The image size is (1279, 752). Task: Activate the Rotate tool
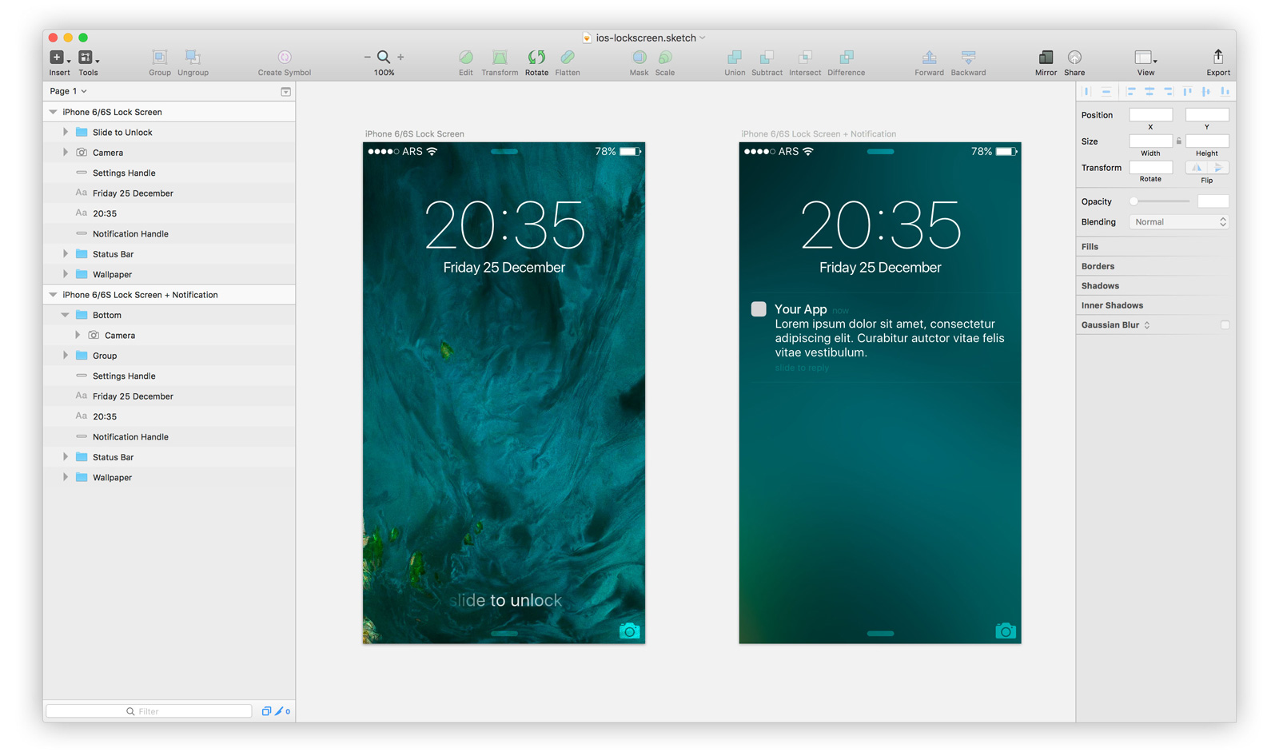pyautogui.click(x=536, y=58)
